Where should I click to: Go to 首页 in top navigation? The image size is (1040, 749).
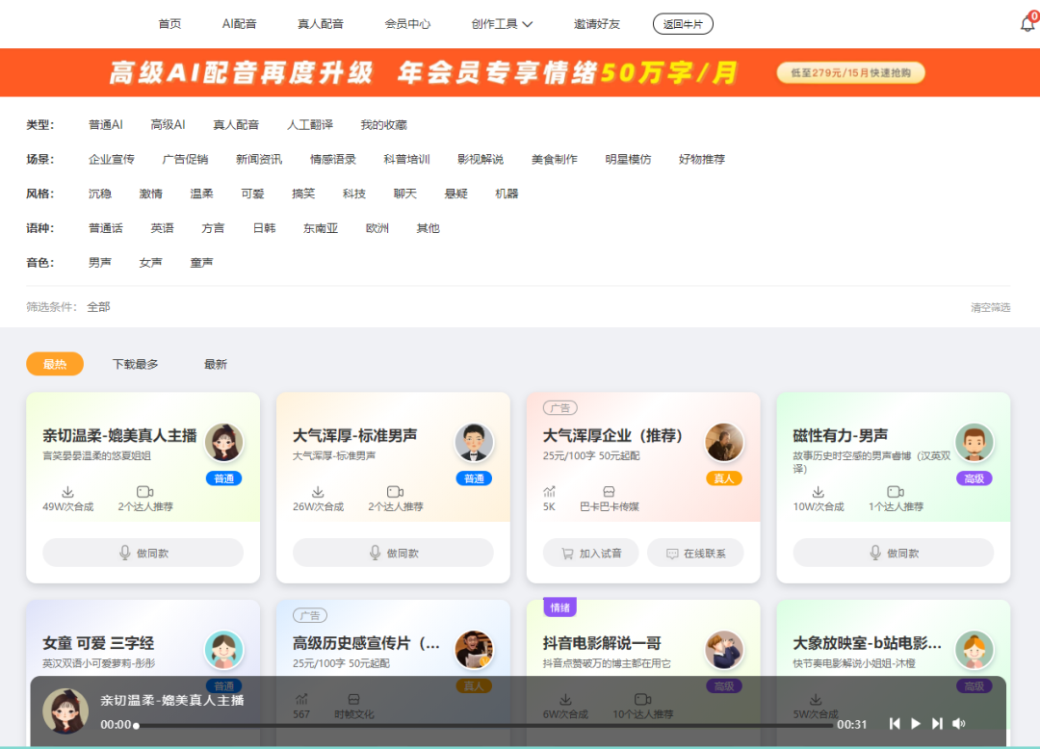[x=169, y=24]
